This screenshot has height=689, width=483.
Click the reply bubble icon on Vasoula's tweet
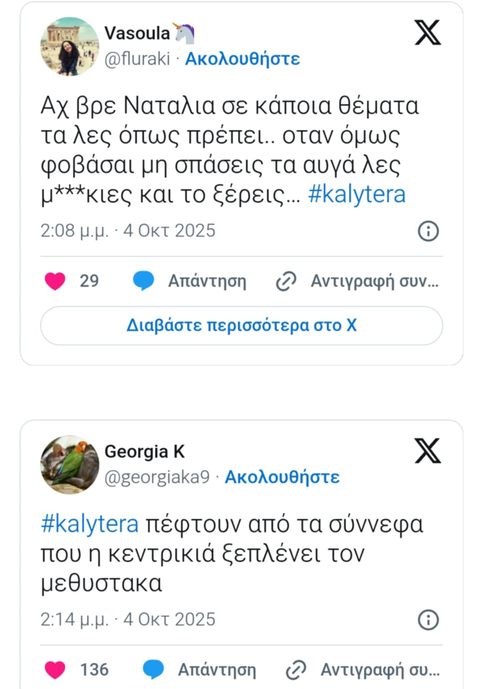click(x=144, y=281)
